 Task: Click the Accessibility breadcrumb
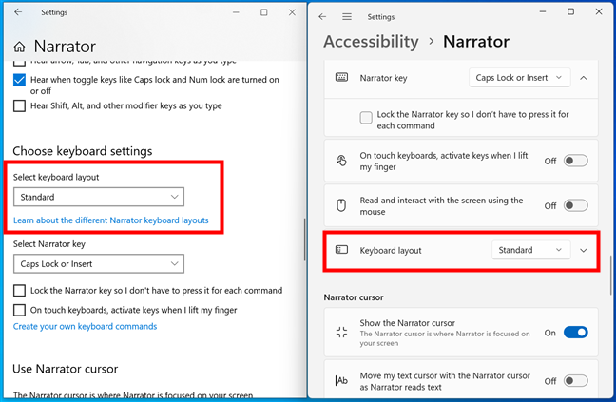[372, 42]
